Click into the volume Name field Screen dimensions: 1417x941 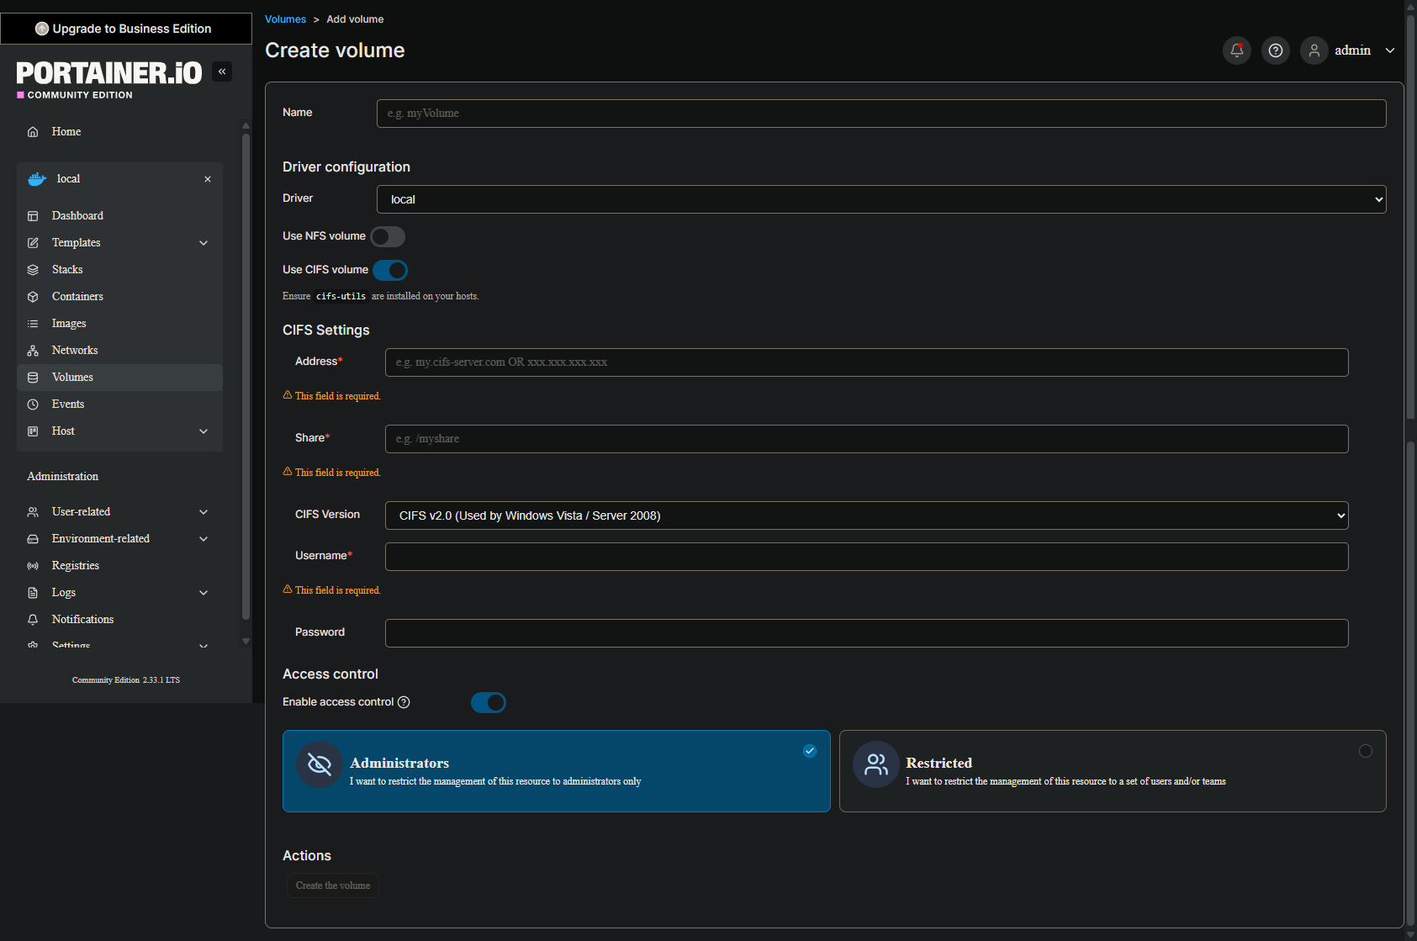[x=880, y=114]
